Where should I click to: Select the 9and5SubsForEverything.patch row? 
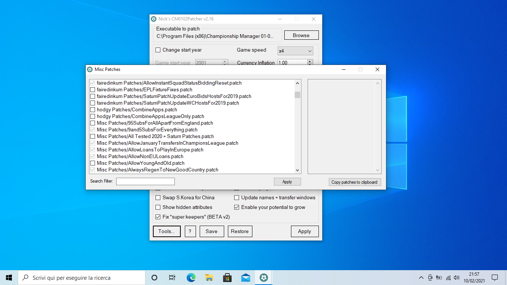tap(192, 130)
